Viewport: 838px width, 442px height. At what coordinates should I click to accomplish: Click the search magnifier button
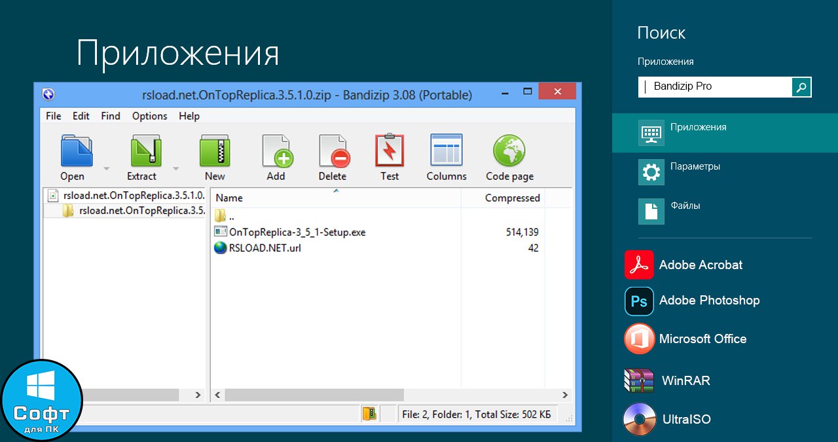(801, 86)
